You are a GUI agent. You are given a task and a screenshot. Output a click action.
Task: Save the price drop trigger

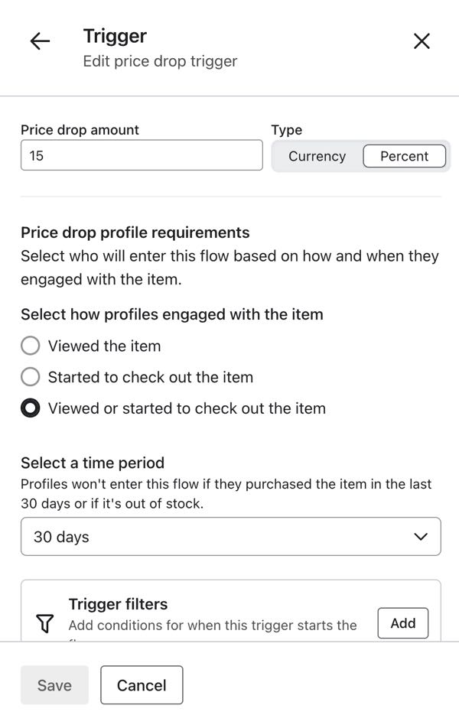tap(54, 685)
